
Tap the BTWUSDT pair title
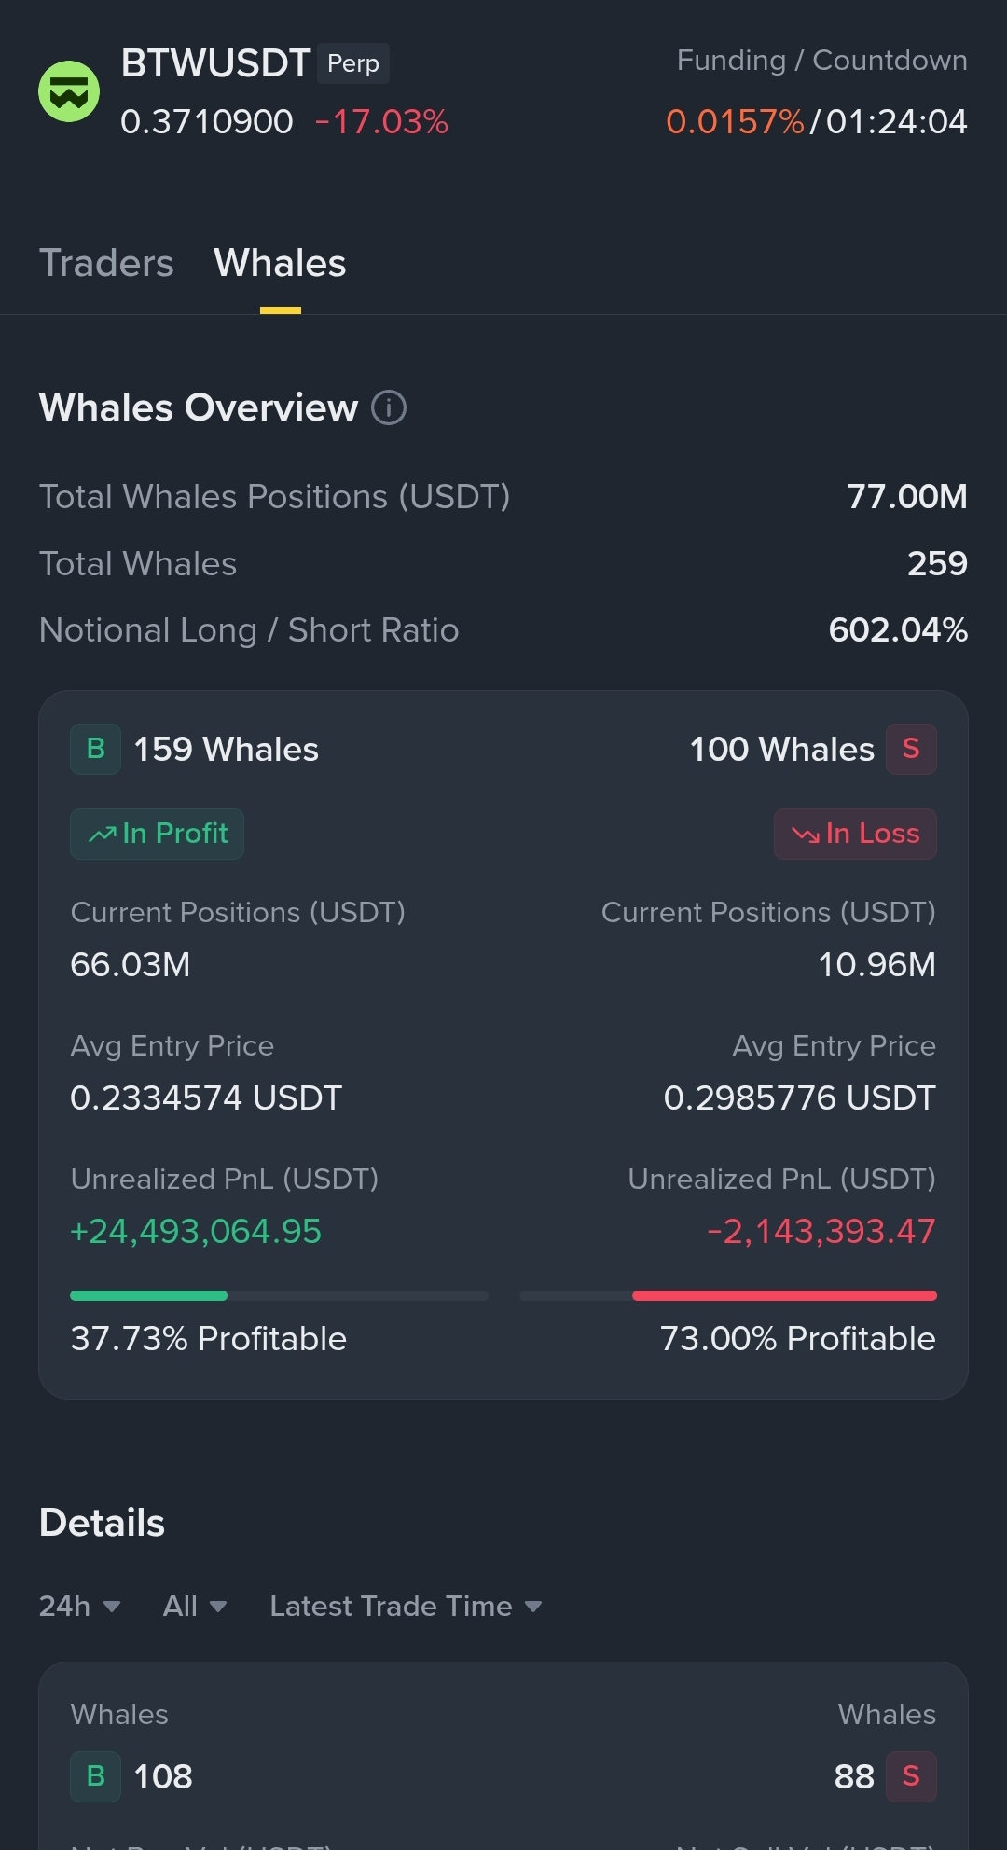click(215, 63)
